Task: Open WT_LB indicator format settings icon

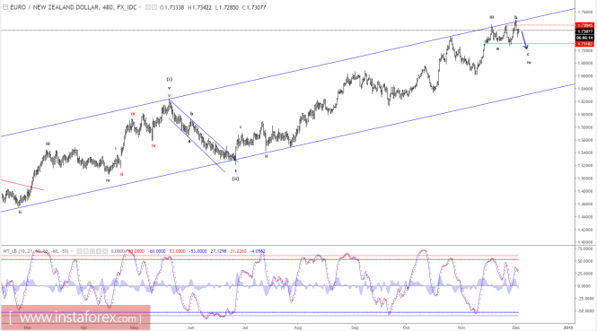Action: tap(85, 251)
